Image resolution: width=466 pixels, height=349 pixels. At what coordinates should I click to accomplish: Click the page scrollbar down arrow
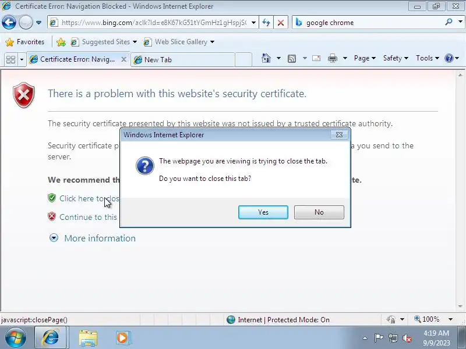(x=460, y=306)
